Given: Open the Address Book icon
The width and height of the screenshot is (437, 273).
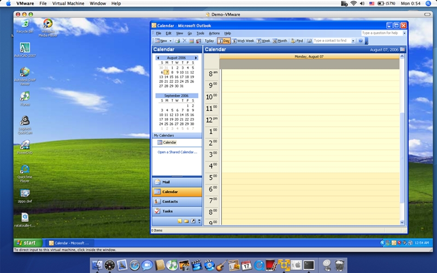Looking at the screenshot, I should [309, 41].
